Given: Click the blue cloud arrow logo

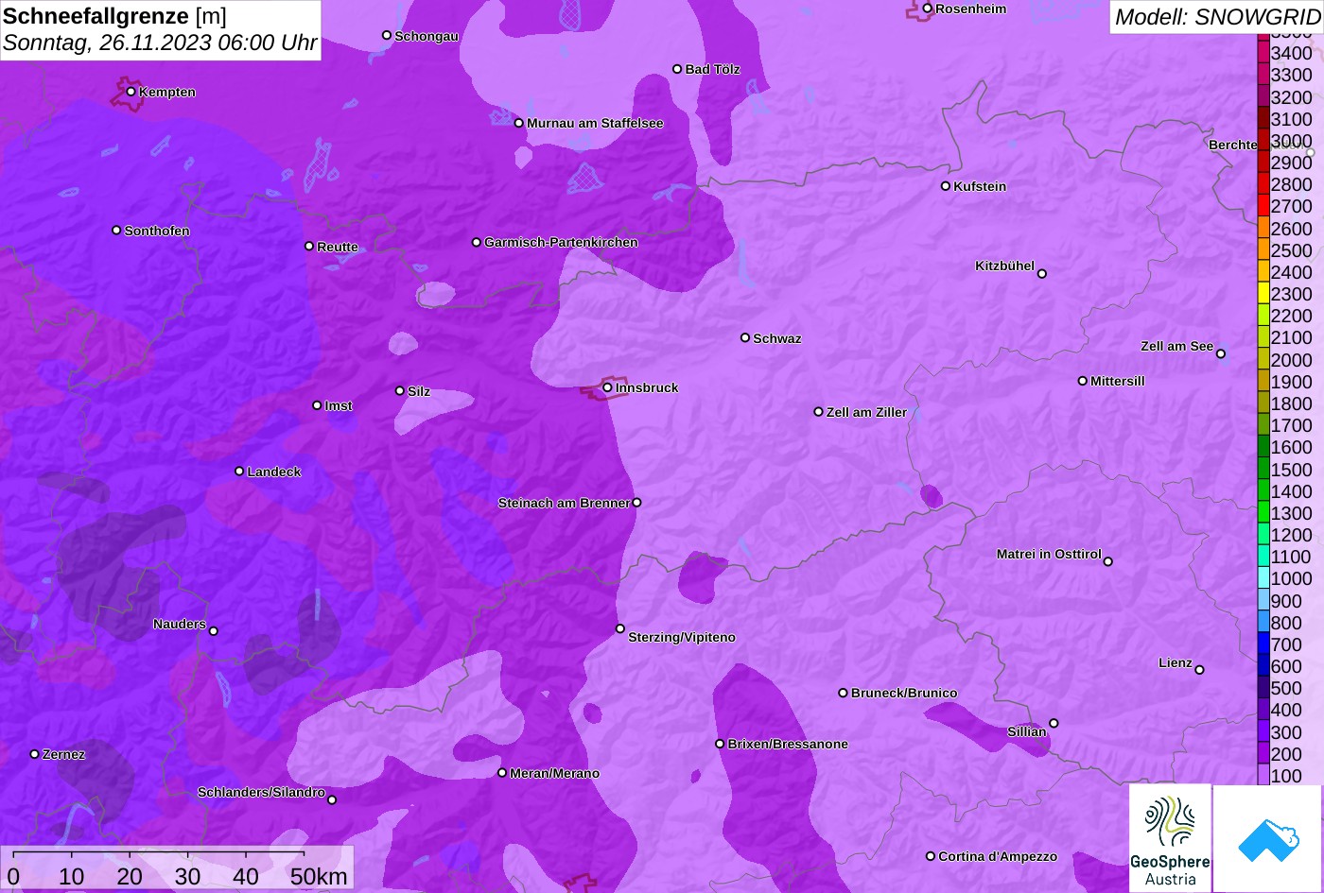Looking at the screenshot, I should [x=1269, y=838].
